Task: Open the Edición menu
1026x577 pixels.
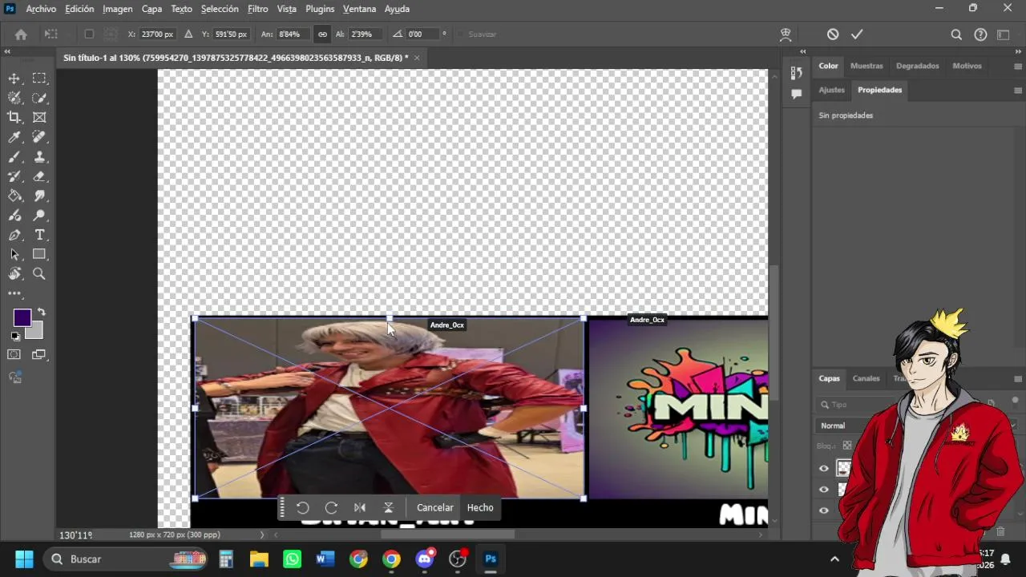Action: pos(79,9)
